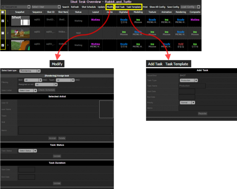Check the checkbox for shot row 2
The width and height of the screenshot is (237, 189).
pyautogui.click(x=3, y=33)
